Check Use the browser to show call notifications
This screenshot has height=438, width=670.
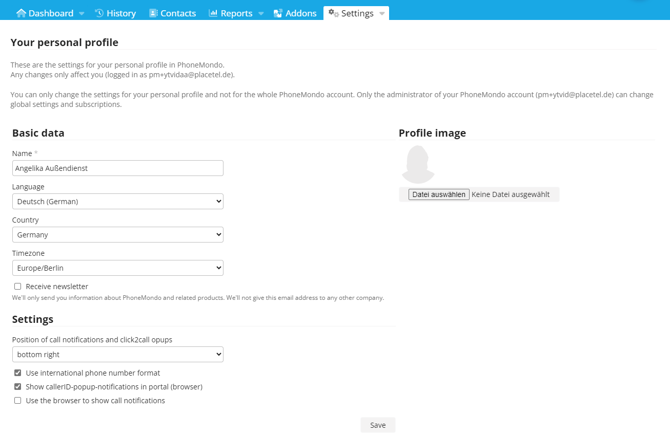pyautogui.click(x=18, y=401)
